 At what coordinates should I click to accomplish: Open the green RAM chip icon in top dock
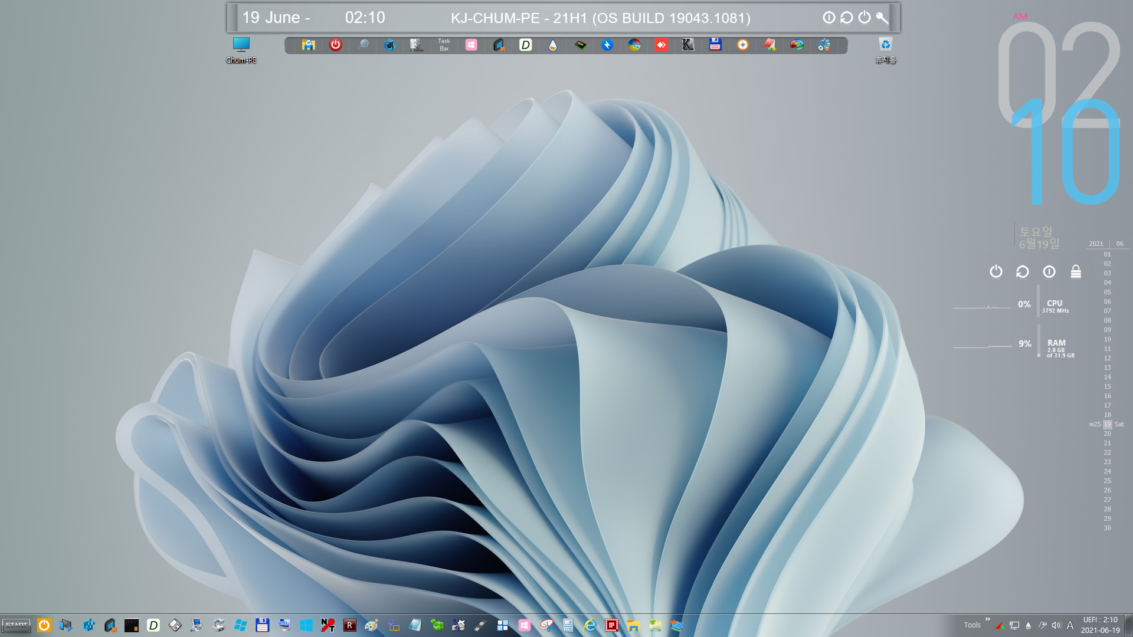580,45
